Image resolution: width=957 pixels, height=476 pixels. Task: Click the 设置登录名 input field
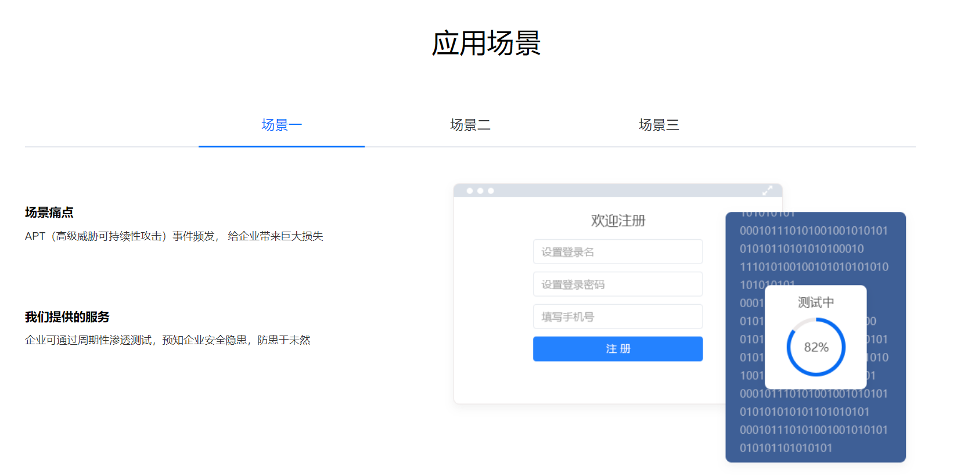click(618, 252)
